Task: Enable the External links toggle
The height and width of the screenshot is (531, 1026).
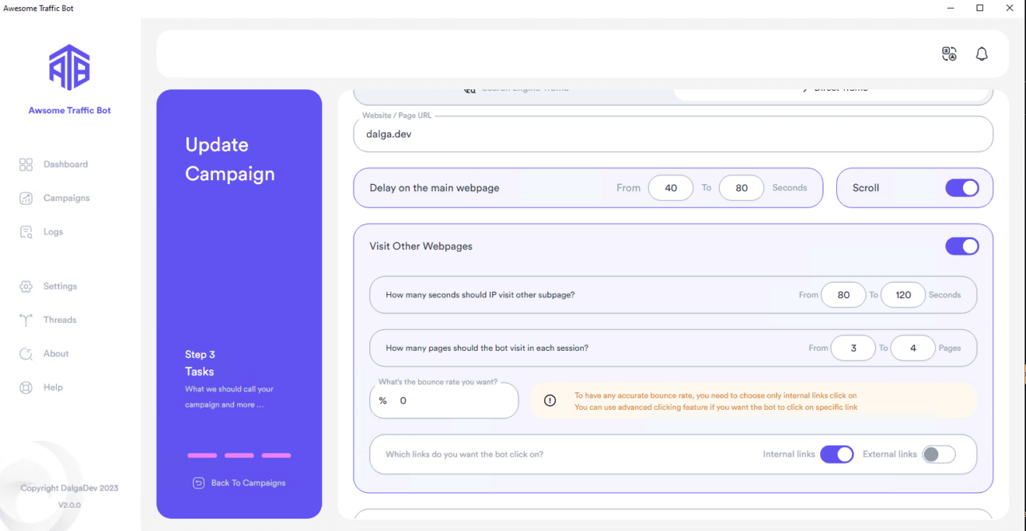Action: click(938, 454)
